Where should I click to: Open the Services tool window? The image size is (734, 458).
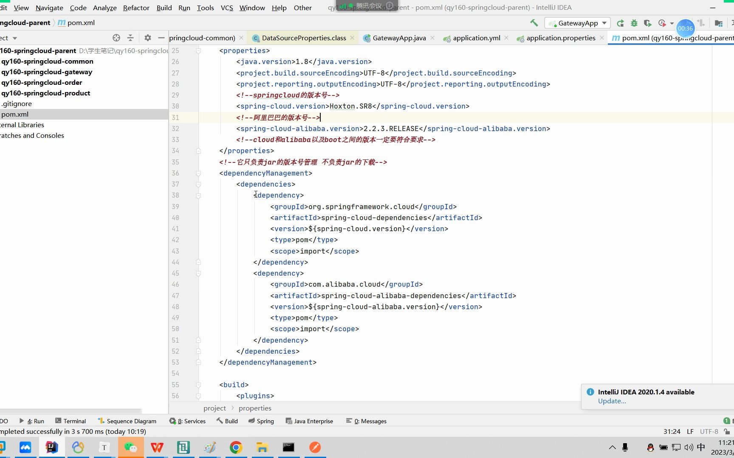(187, 421)
